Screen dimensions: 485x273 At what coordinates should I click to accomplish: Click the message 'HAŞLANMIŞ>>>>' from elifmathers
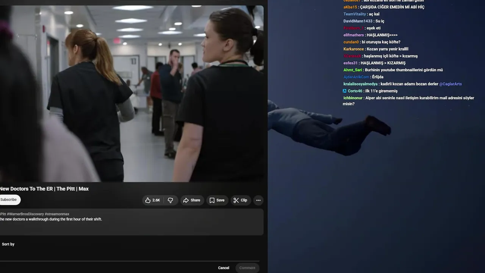click(x=382, y=35)
